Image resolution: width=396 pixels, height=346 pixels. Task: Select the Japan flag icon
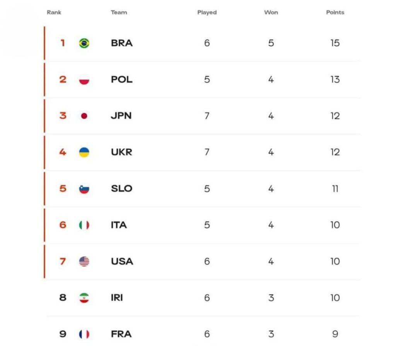tap(84, 116)
